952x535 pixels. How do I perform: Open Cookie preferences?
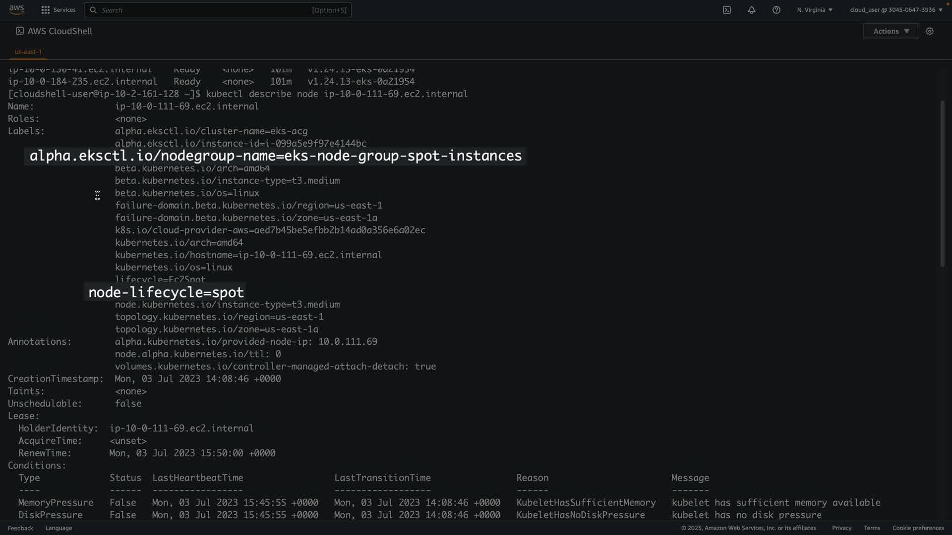tap(918, 528)
